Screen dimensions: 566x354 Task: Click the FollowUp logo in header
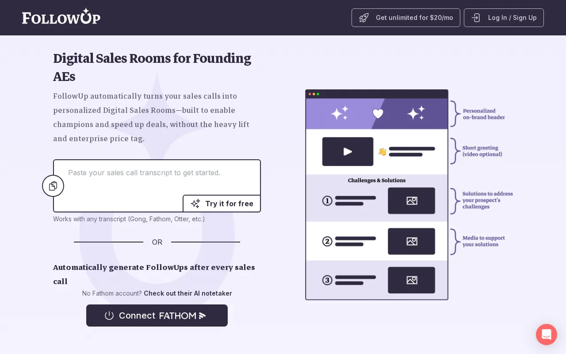(x=61, y=16)
